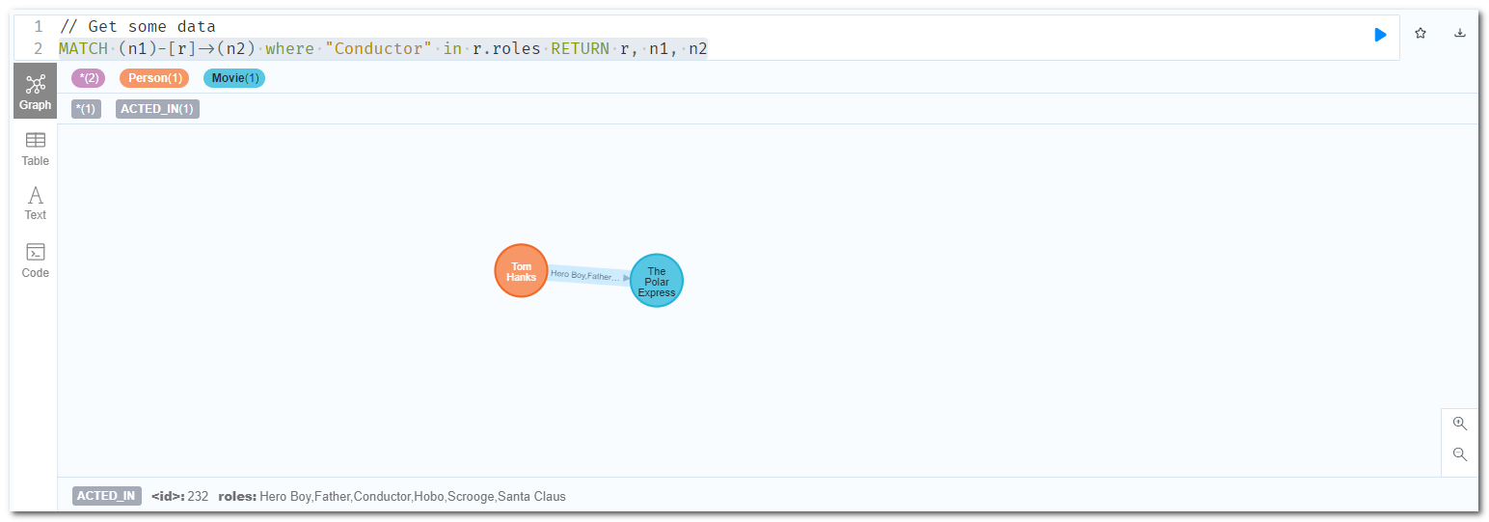Open the Text result view
This screenshot has height=522, width=1489.
36,204
